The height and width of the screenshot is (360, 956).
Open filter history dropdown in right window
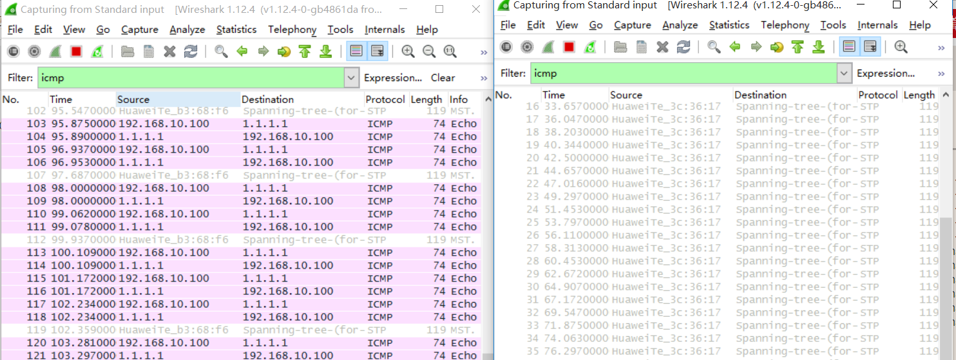(x=845, y=73)
